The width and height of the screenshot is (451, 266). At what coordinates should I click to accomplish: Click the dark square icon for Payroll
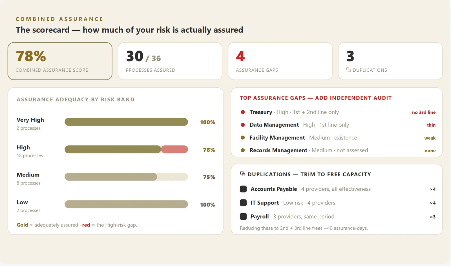[243, 216]
